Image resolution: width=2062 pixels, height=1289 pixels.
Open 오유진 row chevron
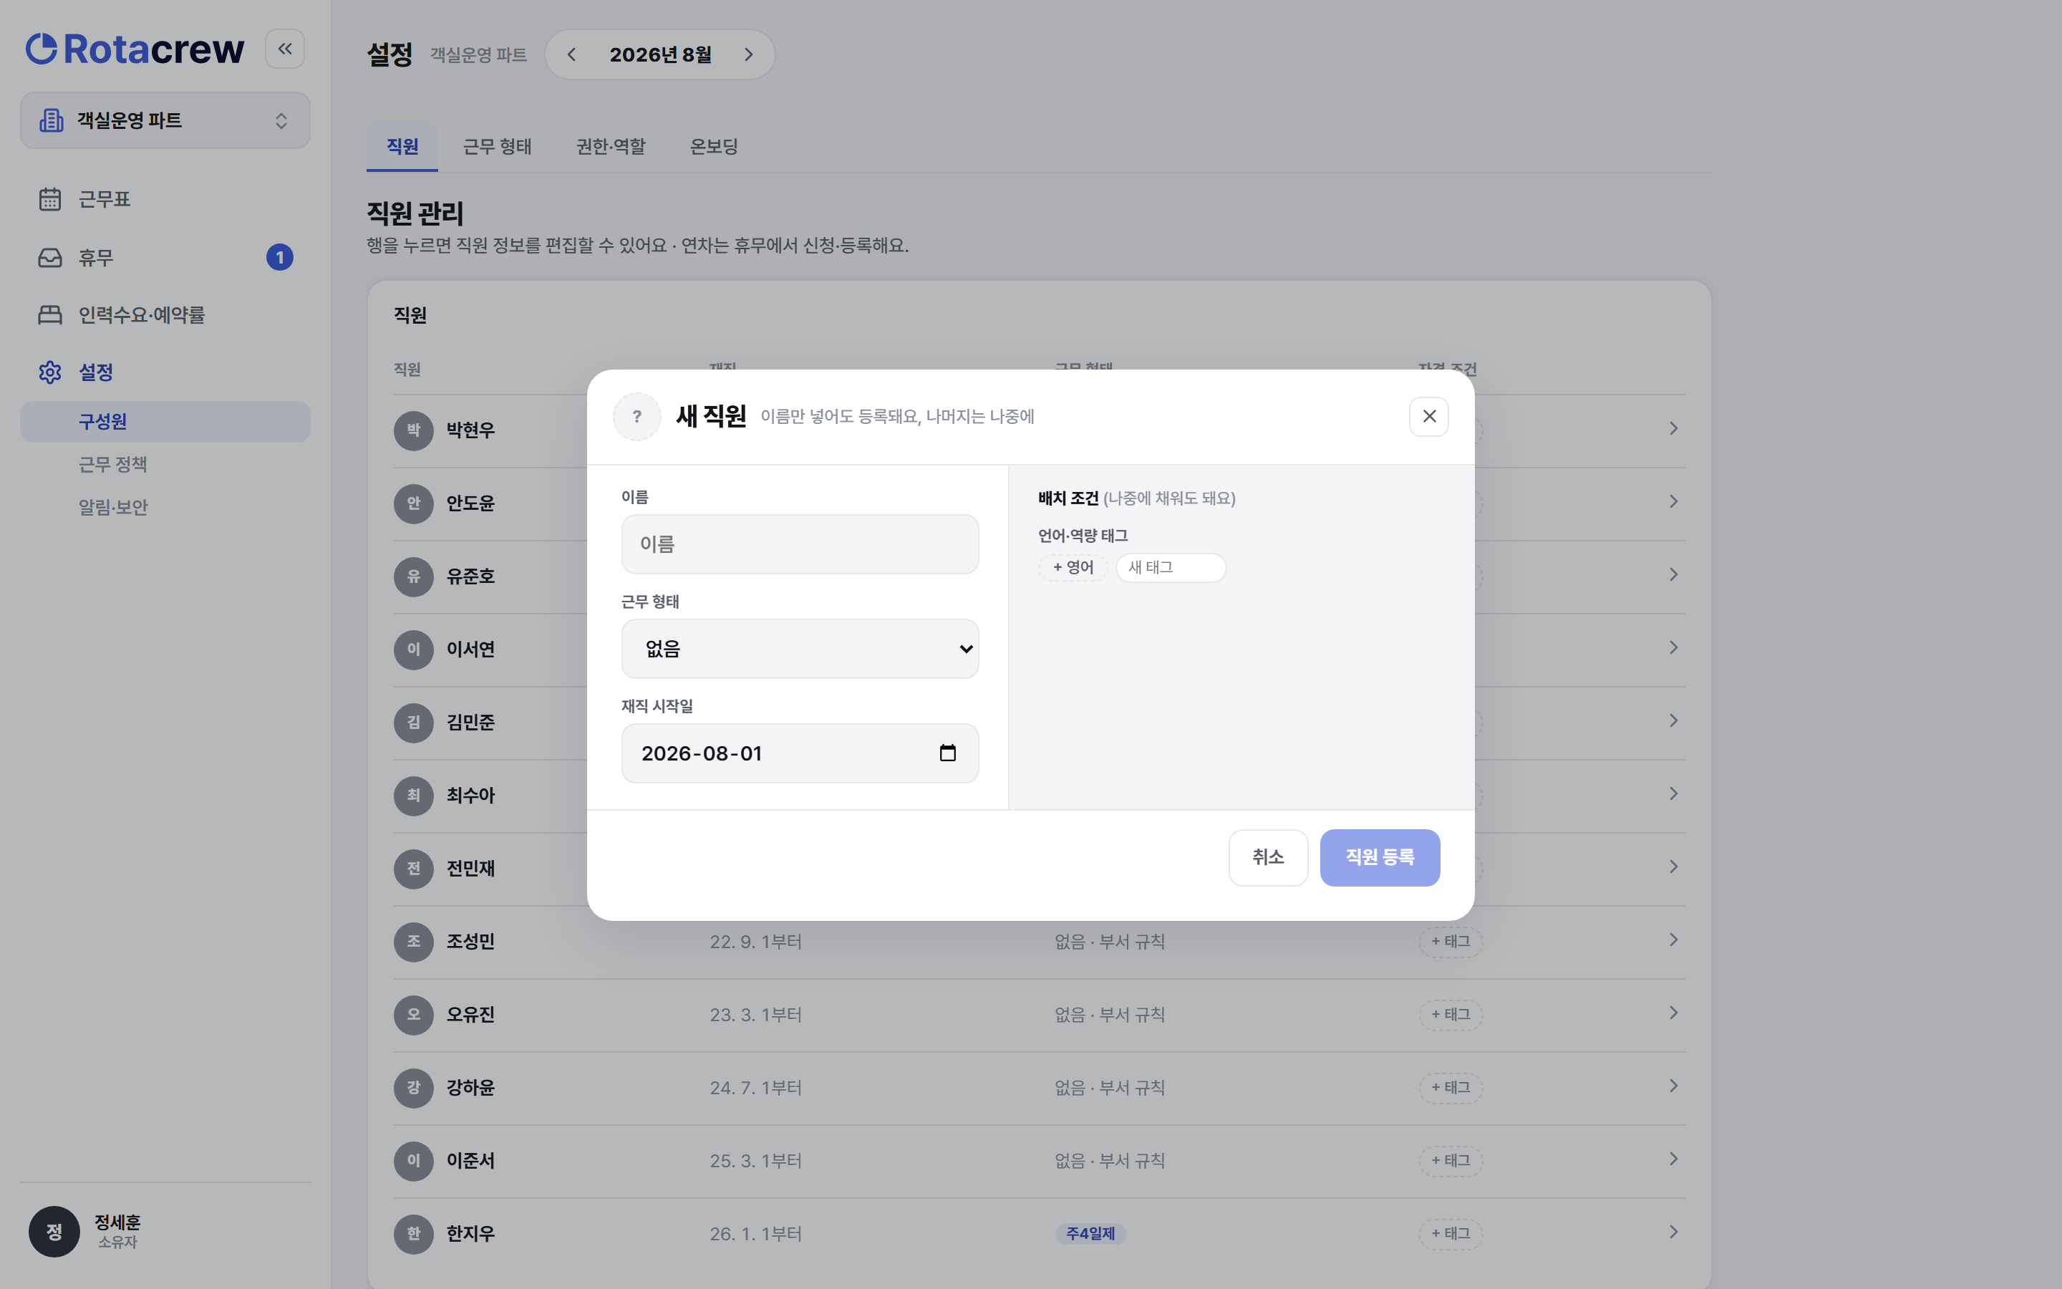[x=1673, y=1013]
